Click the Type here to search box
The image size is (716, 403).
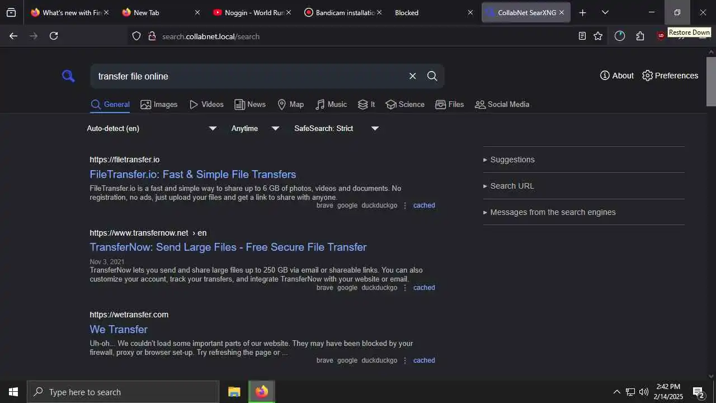123,392
